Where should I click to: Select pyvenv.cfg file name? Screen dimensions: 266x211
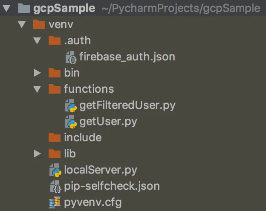pos(93,202)
